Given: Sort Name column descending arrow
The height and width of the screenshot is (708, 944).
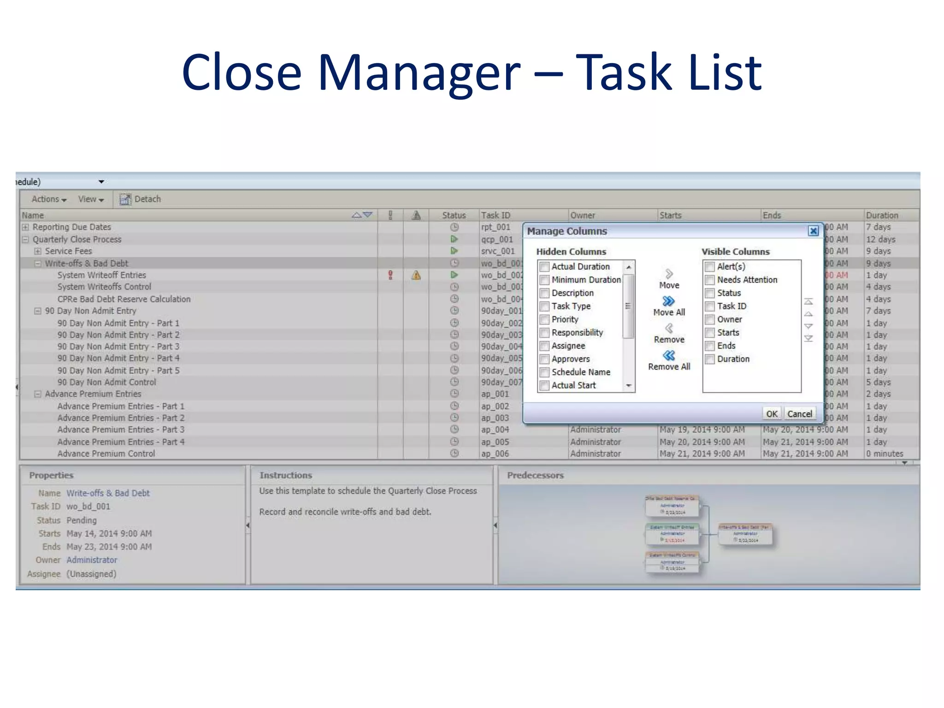Looking at the screenshot, I should [x=367, y=215].
